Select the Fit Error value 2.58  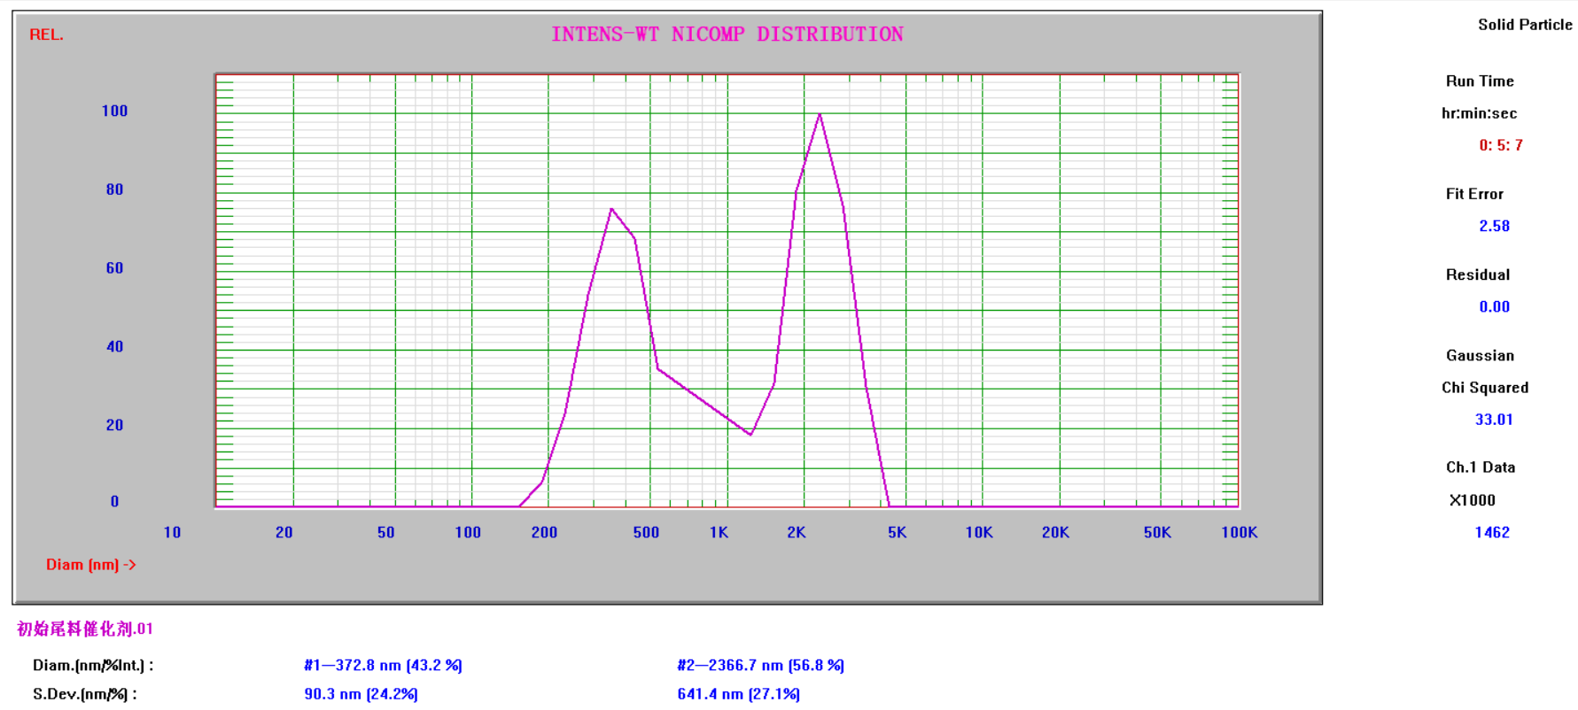pos(1494,226)
